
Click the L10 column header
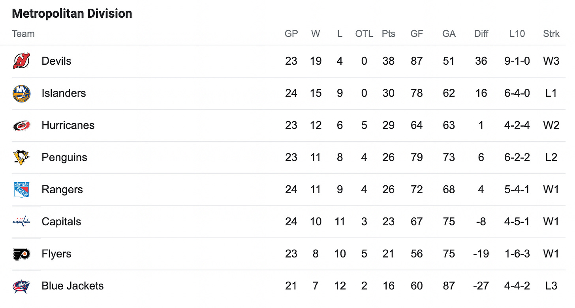(x=517, y=34)
